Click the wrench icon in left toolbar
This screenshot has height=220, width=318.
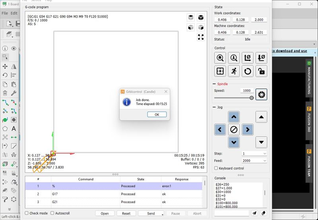pyautogui.click(x=14, y=93)
